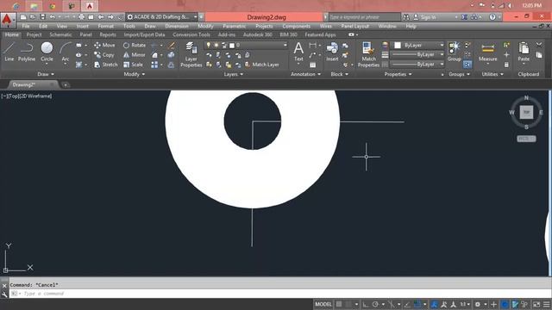Image resolution: width=552 pixels, height=310 pixels.
Task: Toggle grid display in status bar
Action: pos(339,304)
